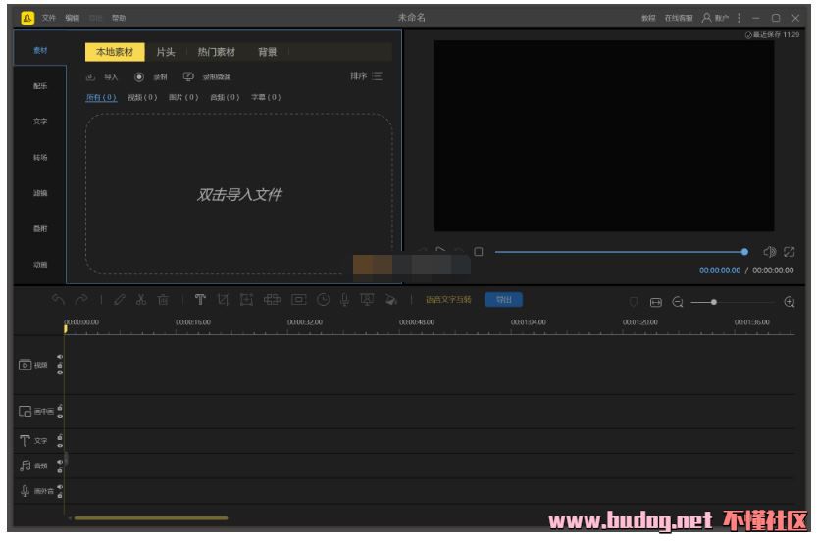The image size is (817, 541).
Task: Click the undo arrow in the timeline toolbar
Action: 59,300
